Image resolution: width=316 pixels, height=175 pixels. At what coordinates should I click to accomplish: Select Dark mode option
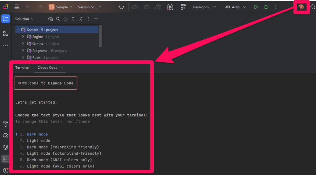pyautogui.click(x=37, y=134)
